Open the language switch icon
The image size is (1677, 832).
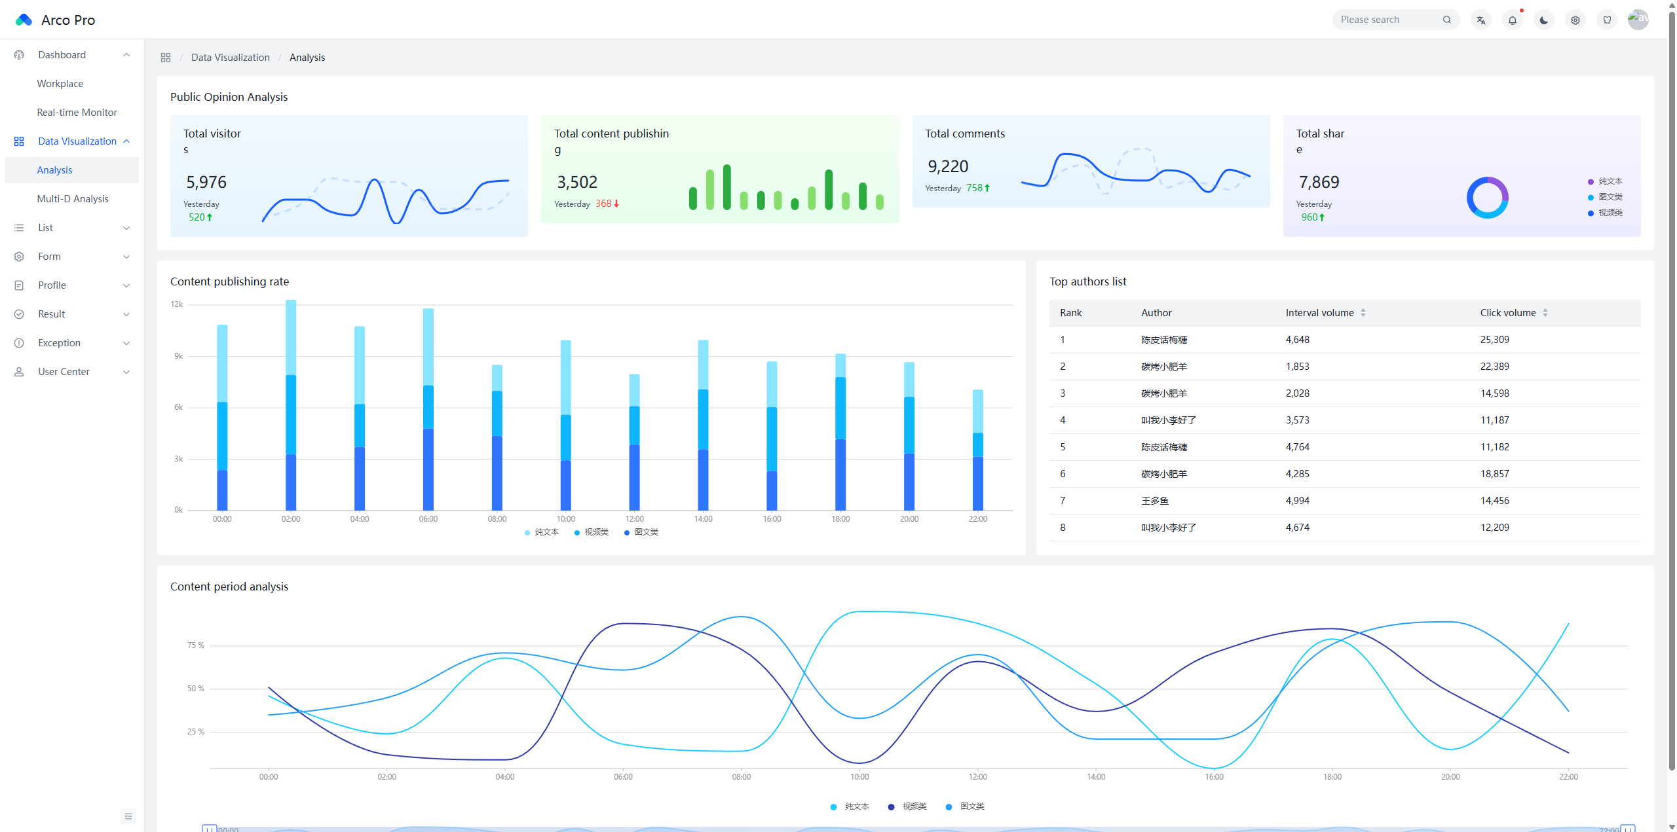pyautogui.click(x=1480, y=20)
